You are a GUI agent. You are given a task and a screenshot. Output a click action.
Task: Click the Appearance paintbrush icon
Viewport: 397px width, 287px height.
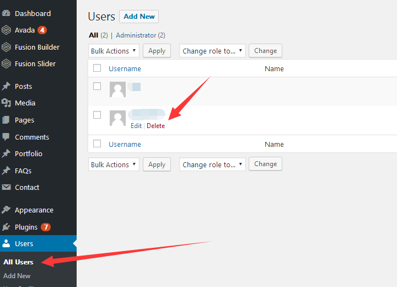coord(6,210)
